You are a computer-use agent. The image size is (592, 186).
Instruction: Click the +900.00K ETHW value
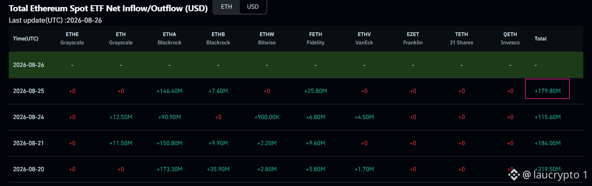tap(267, 117)
